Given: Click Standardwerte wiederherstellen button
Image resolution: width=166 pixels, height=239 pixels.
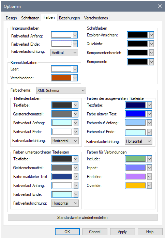Looking at the screenshot, I should coord(82,217).
